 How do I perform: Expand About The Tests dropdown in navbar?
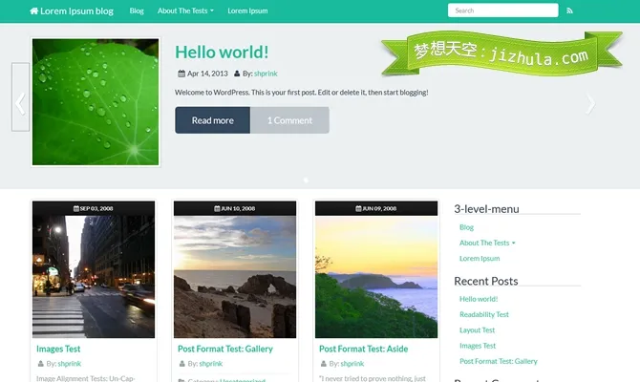(185, 11)
